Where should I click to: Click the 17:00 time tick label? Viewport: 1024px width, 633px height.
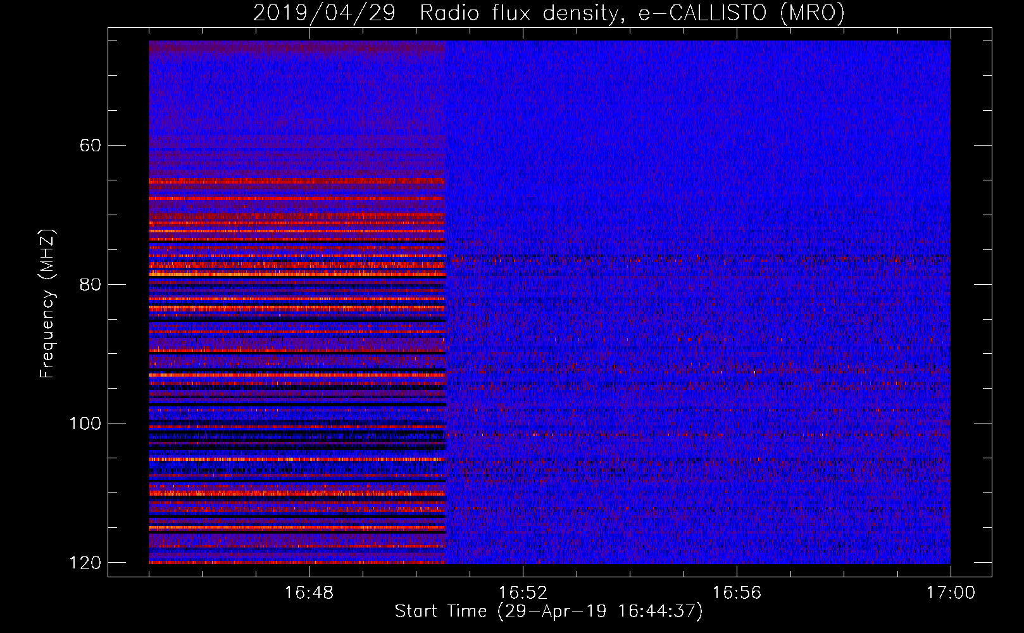(x=951, y=593)
